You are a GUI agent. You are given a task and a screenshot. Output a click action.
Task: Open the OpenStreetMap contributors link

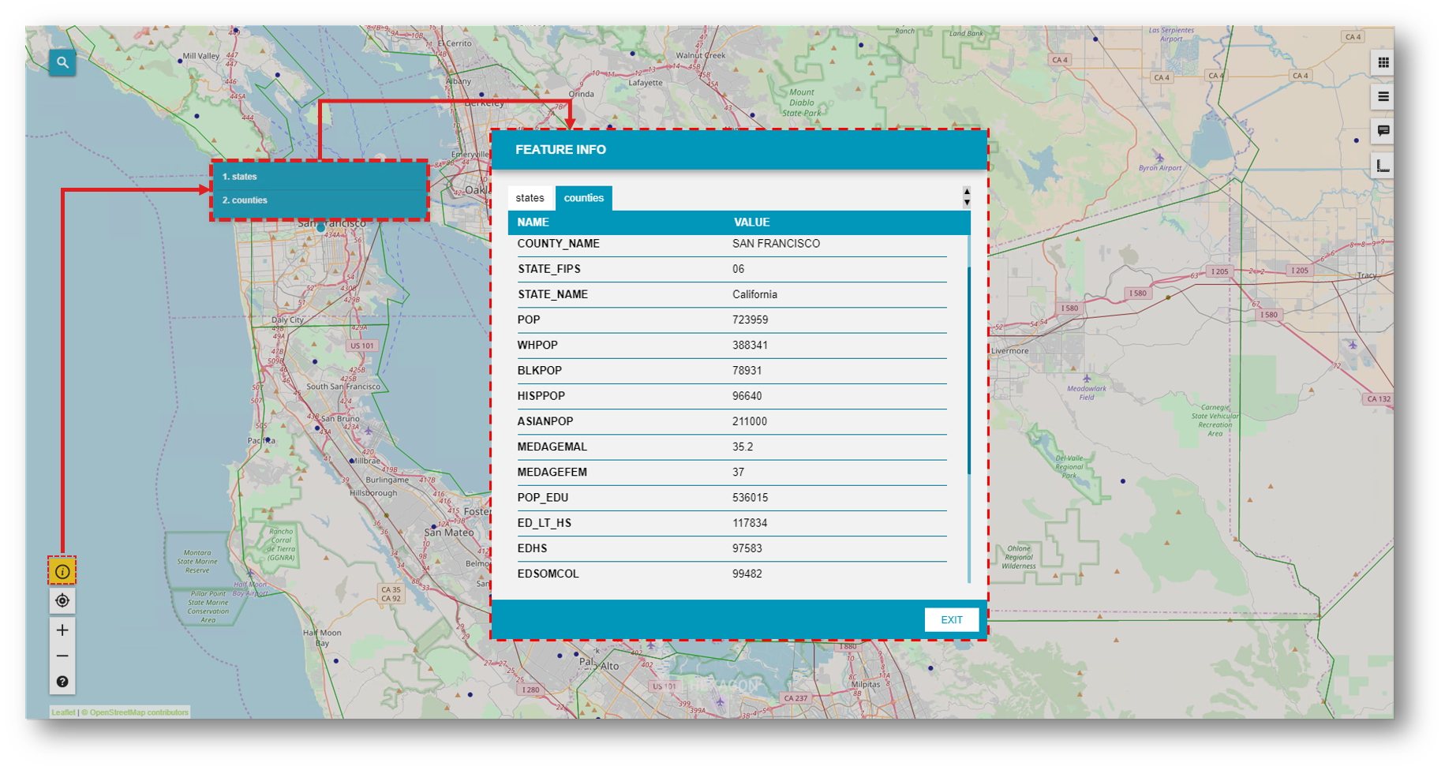coord(139,712)
